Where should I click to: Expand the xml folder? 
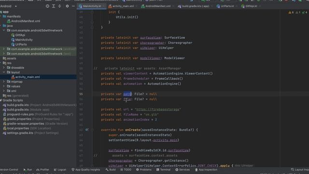click(x=4, y=91)
